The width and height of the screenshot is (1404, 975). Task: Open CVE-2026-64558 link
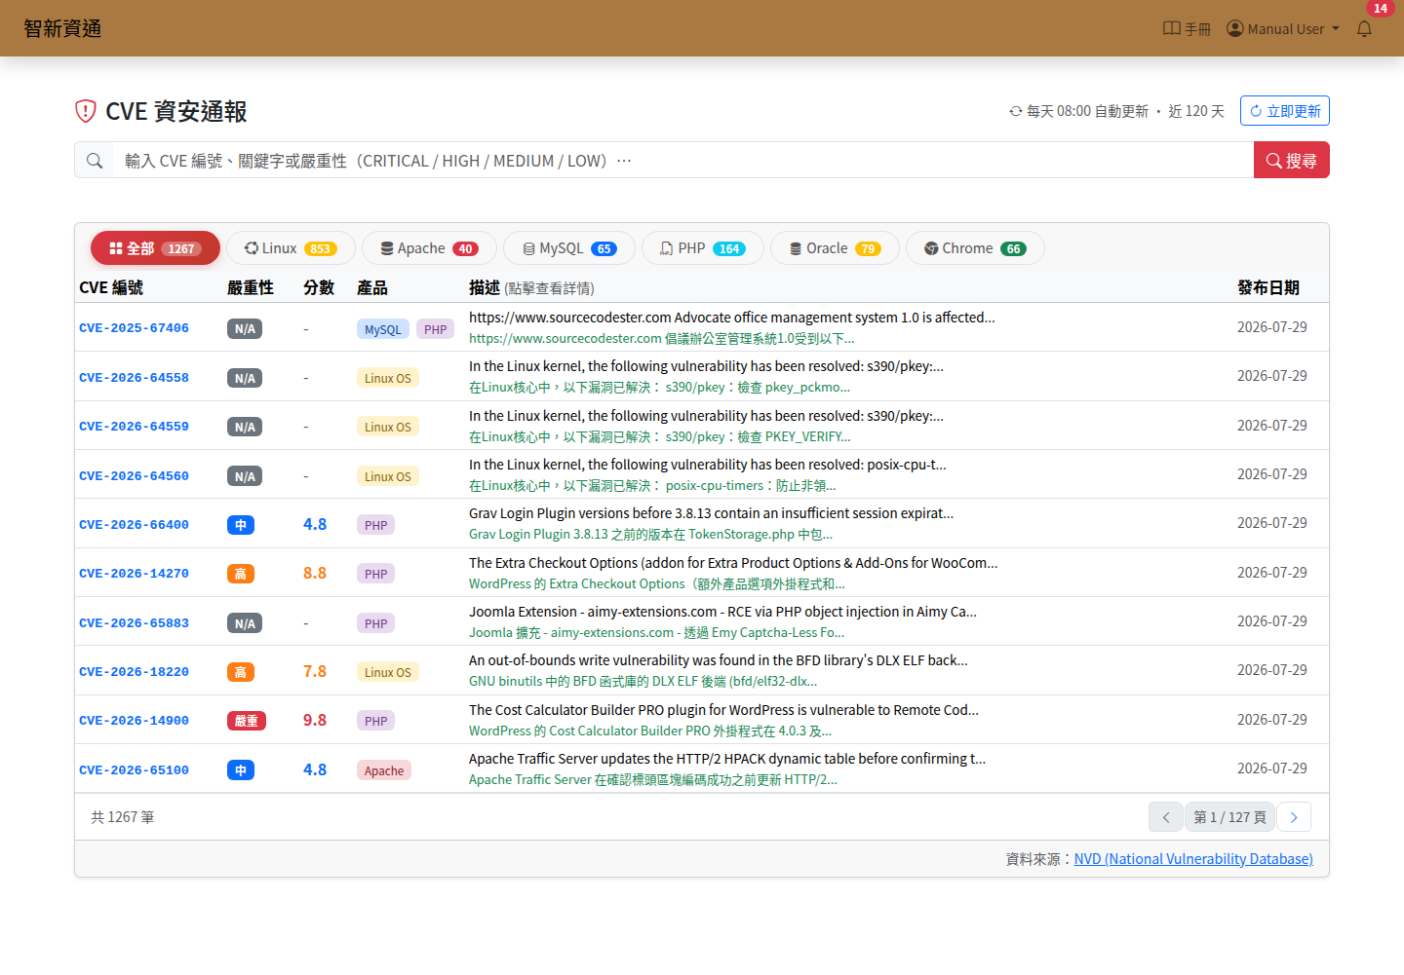[134, 378]
